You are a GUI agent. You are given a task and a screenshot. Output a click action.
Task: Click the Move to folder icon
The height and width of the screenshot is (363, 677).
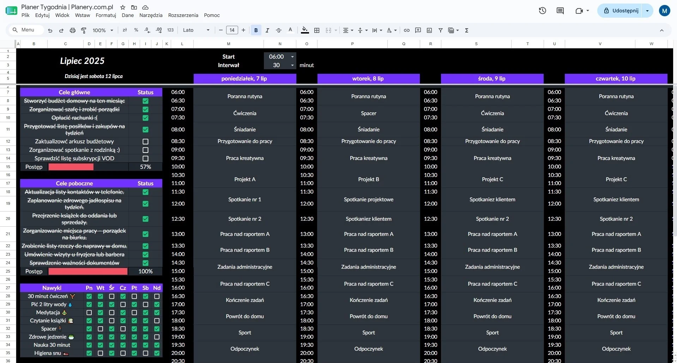[x=134, y=7]
